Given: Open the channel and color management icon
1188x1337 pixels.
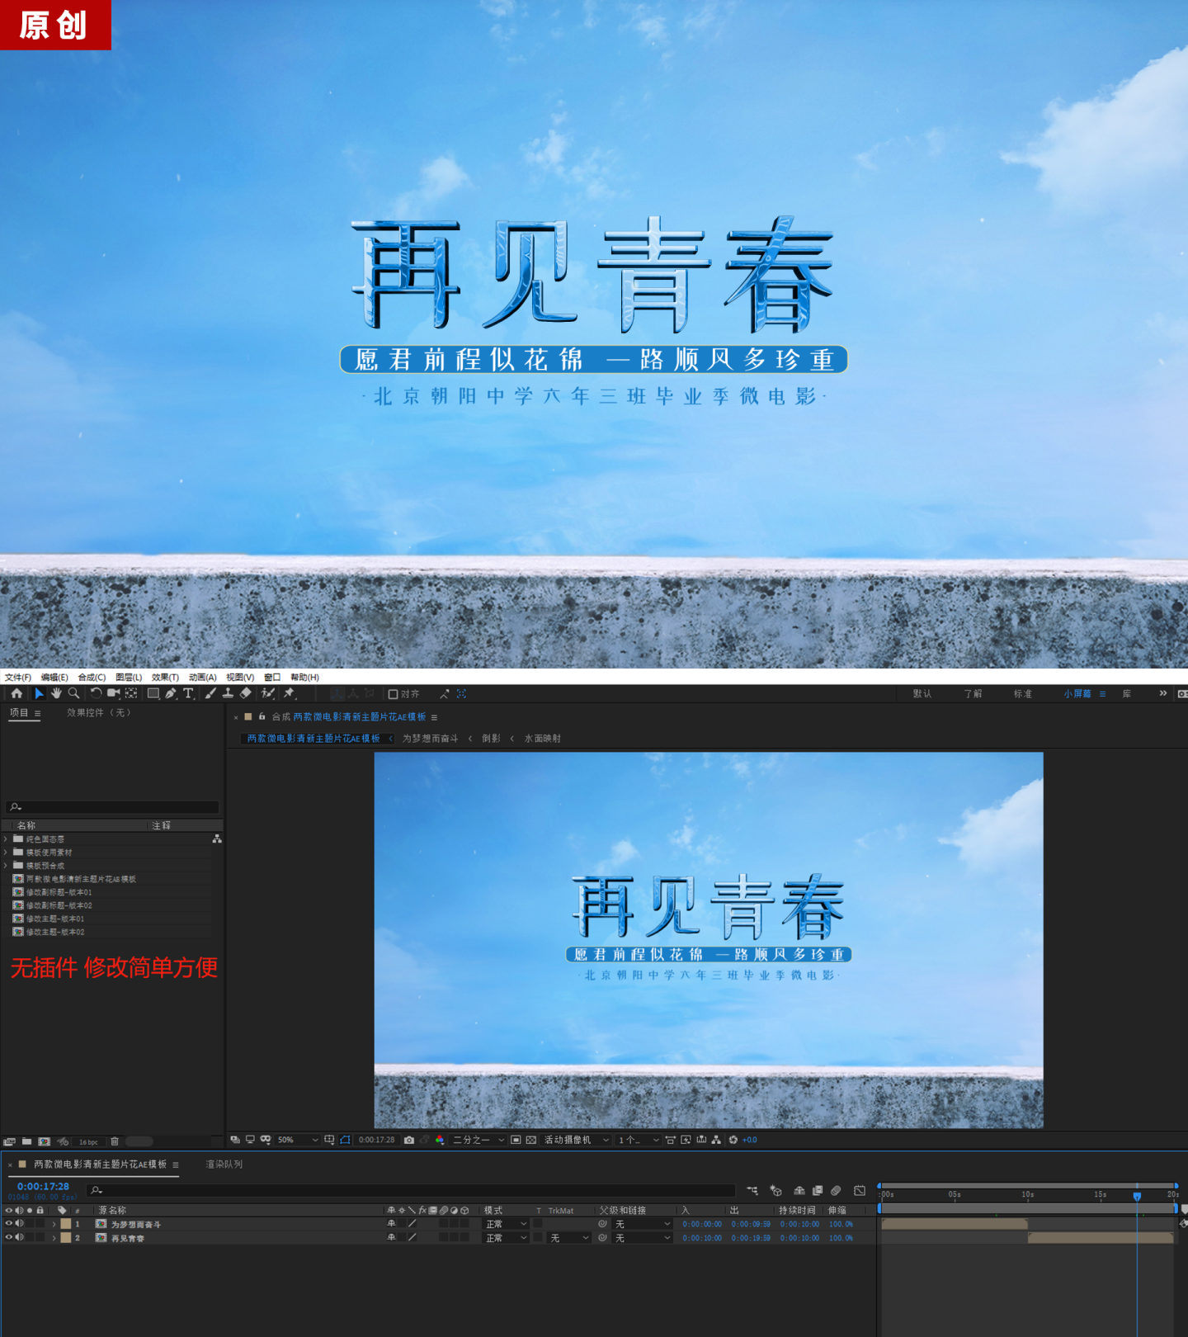Looking at the screenshot, I should [440, 1140].
